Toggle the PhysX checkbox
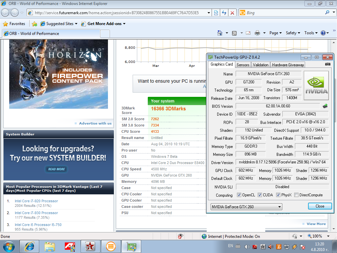Screen dimensions: 337x253 pos(278,195)
